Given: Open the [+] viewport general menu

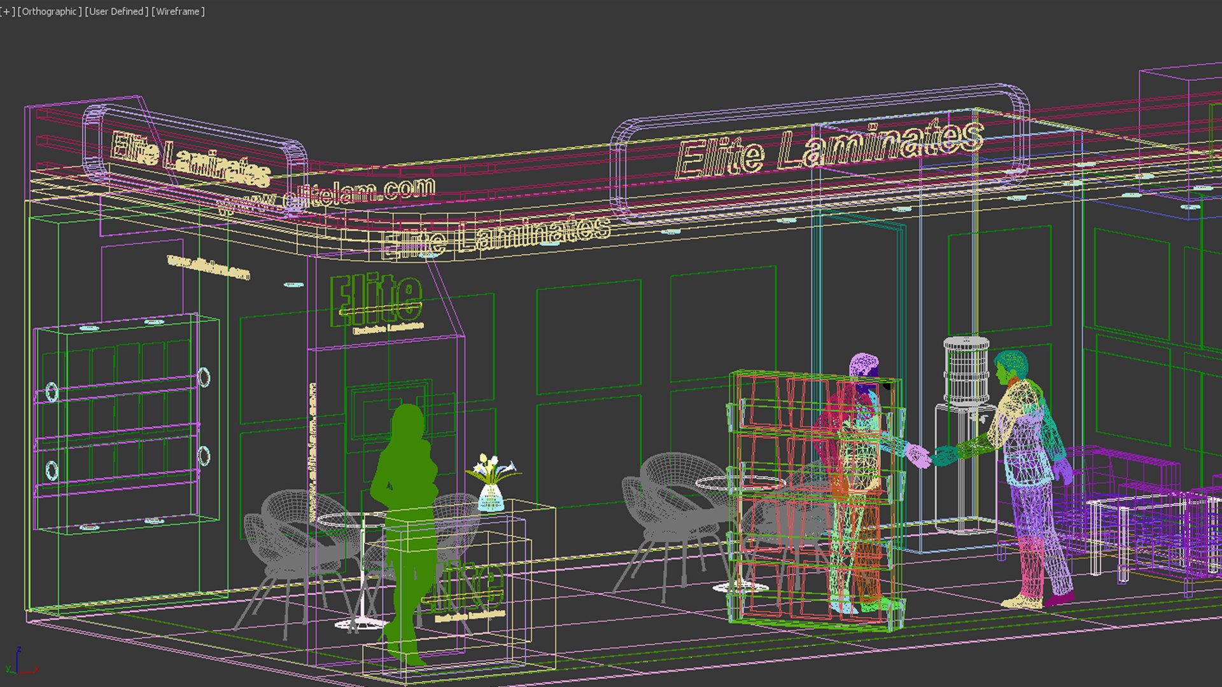Looking at the screenshot, I should click(8, 11).
